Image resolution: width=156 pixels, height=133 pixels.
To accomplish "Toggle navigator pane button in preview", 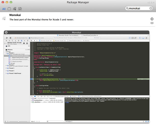I will tap(140, 38).
